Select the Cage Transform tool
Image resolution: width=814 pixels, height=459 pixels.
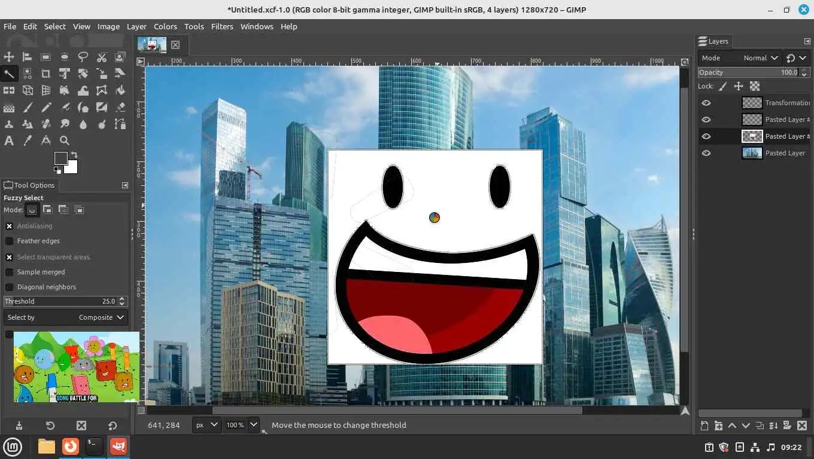coord(102,90)
